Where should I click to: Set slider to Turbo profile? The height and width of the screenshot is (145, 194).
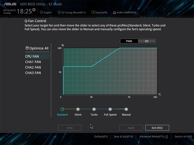[x=94, y=109]
